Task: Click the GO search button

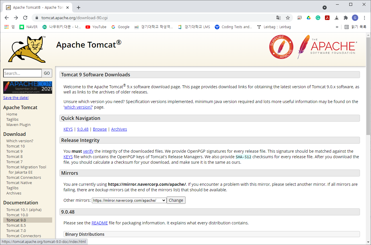Action: [x=47, y=73]
